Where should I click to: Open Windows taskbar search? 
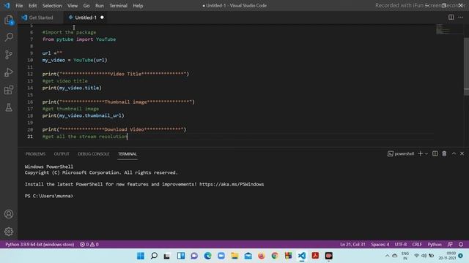tap(154, 256)
